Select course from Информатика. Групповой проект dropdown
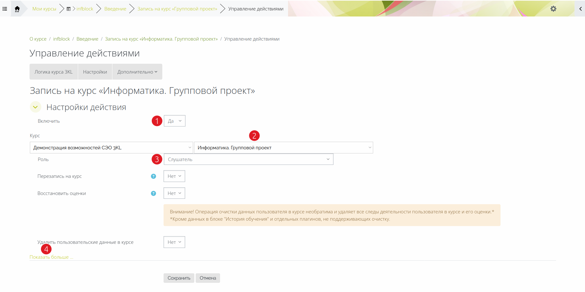 point(283,148)
